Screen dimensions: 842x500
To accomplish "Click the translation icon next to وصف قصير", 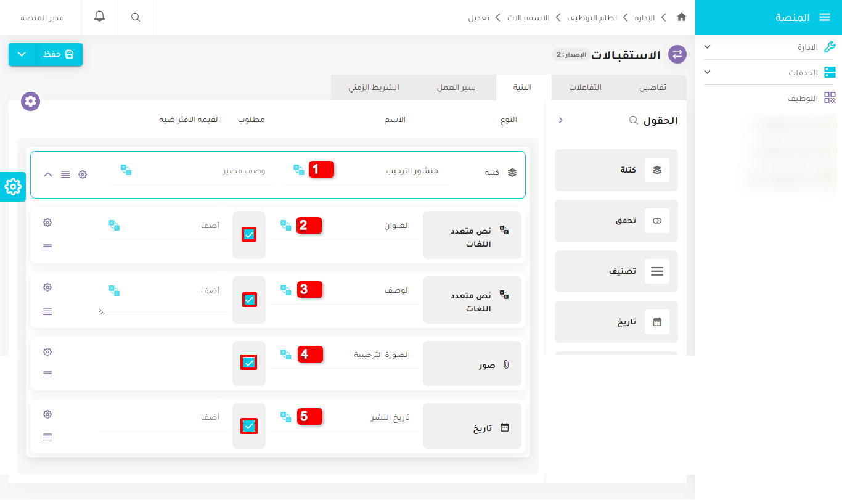I will 126,171.
